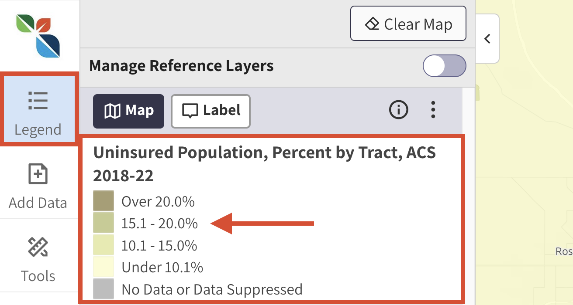573x305 pixels.
Task: Click the Clear Map button
Action: pos(408,24)
